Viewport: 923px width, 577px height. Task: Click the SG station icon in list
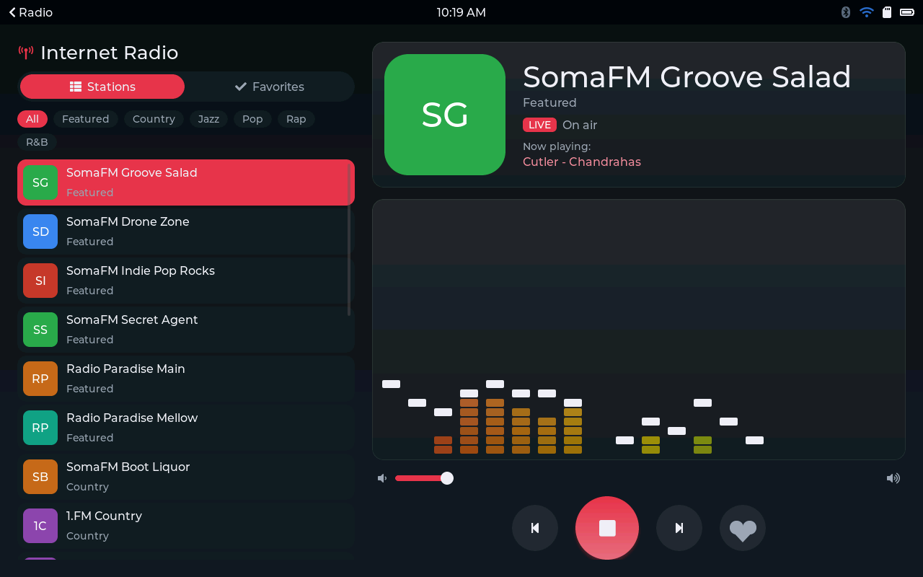(x=40, y=182)
